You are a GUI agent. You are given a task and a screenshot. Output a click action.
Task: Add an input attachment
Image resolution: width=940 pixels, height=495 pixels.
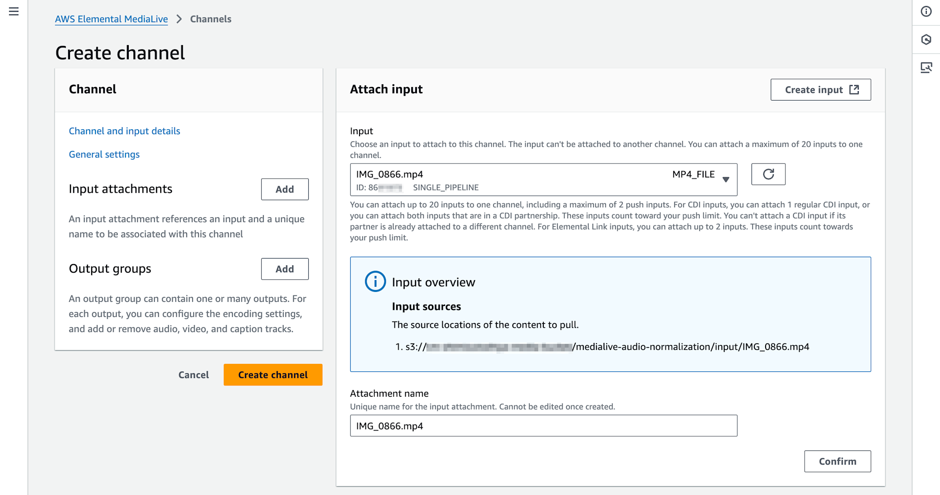[285, 189]
